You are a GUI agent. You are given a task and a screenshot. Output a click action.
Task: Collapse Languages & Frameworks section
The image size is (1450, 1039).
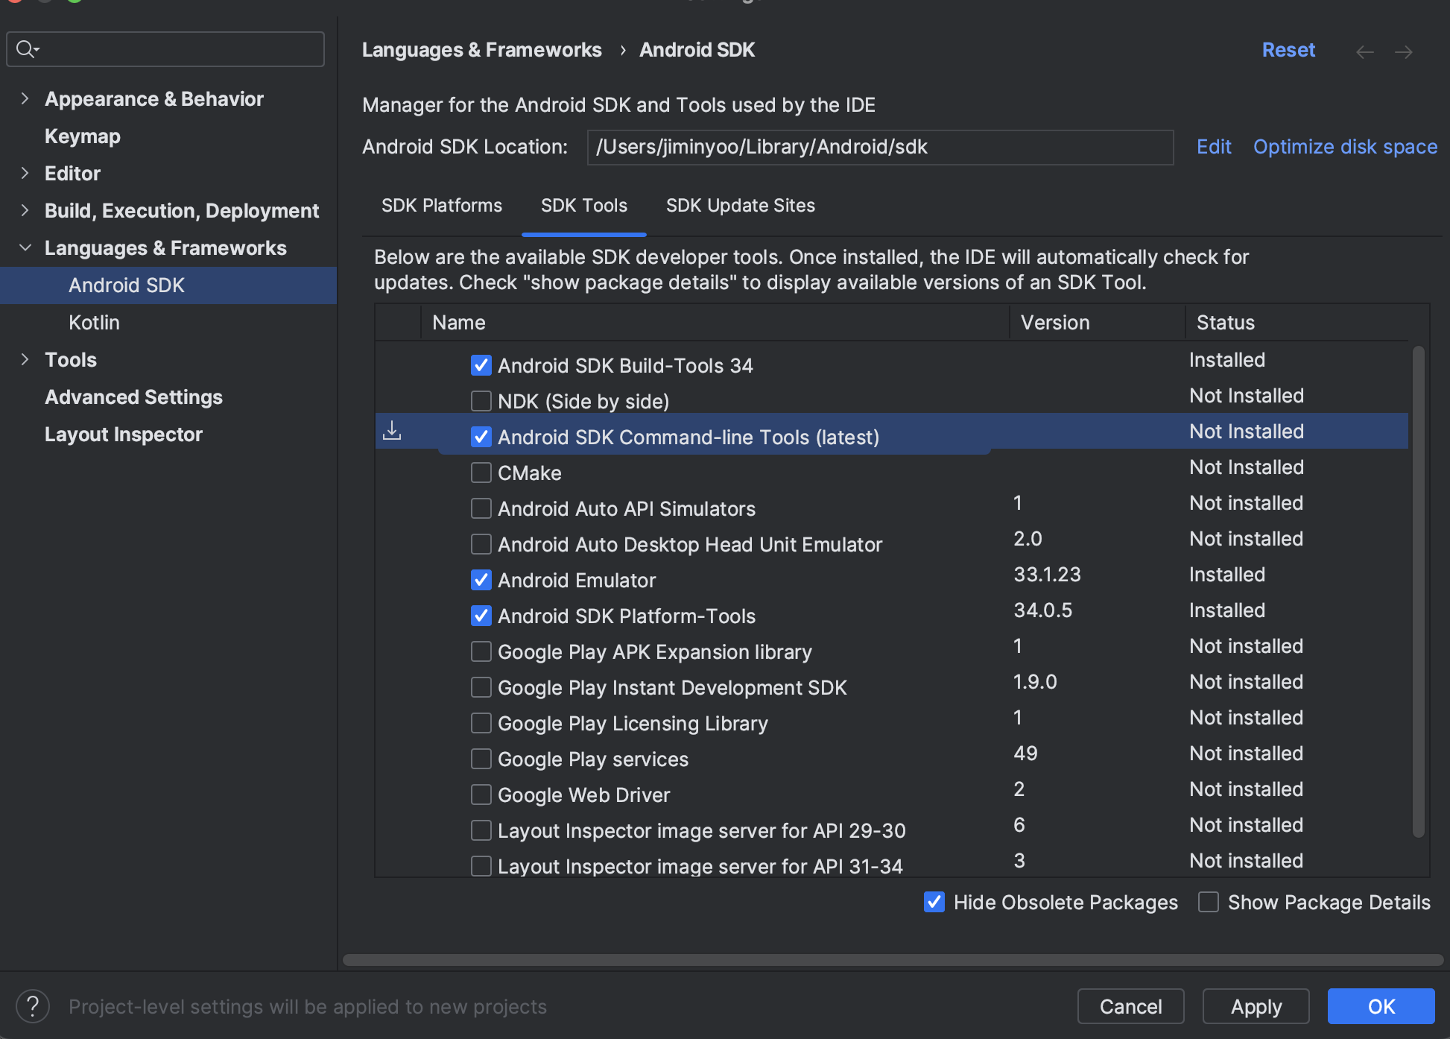(x=25, y=247)
